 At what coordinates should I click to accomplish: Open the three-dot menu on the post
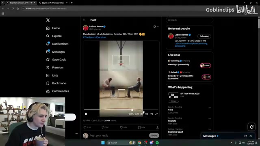pos(158,26)
